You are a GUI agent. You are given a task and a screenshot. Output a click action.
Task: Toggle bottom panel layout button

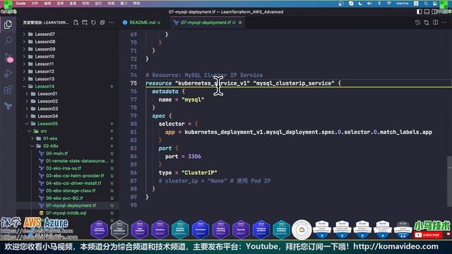click(x=427, y=12)
